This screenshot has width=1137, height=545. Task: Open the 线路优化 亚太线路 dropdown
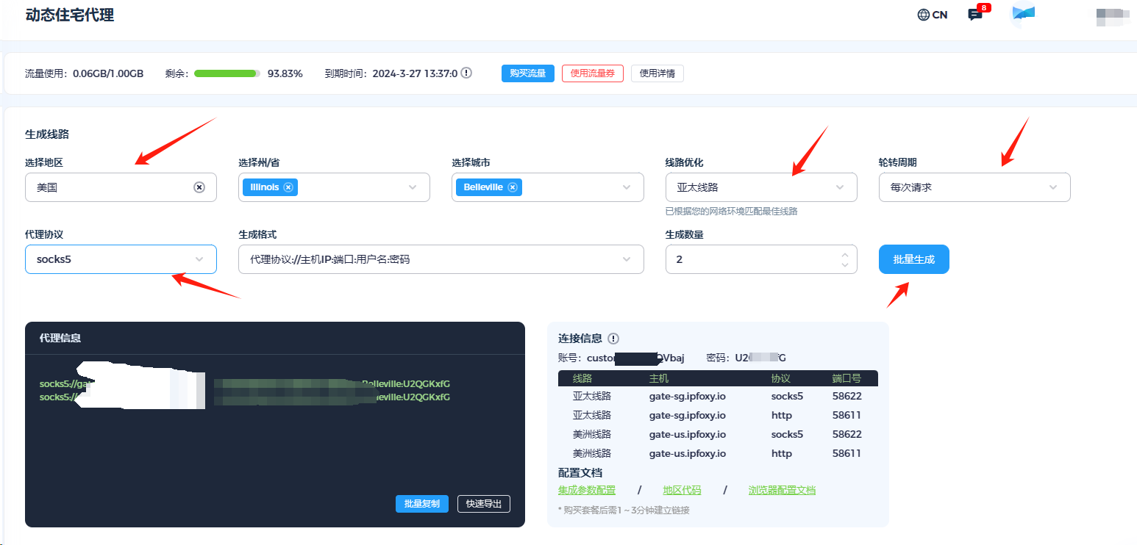[761, 187]
